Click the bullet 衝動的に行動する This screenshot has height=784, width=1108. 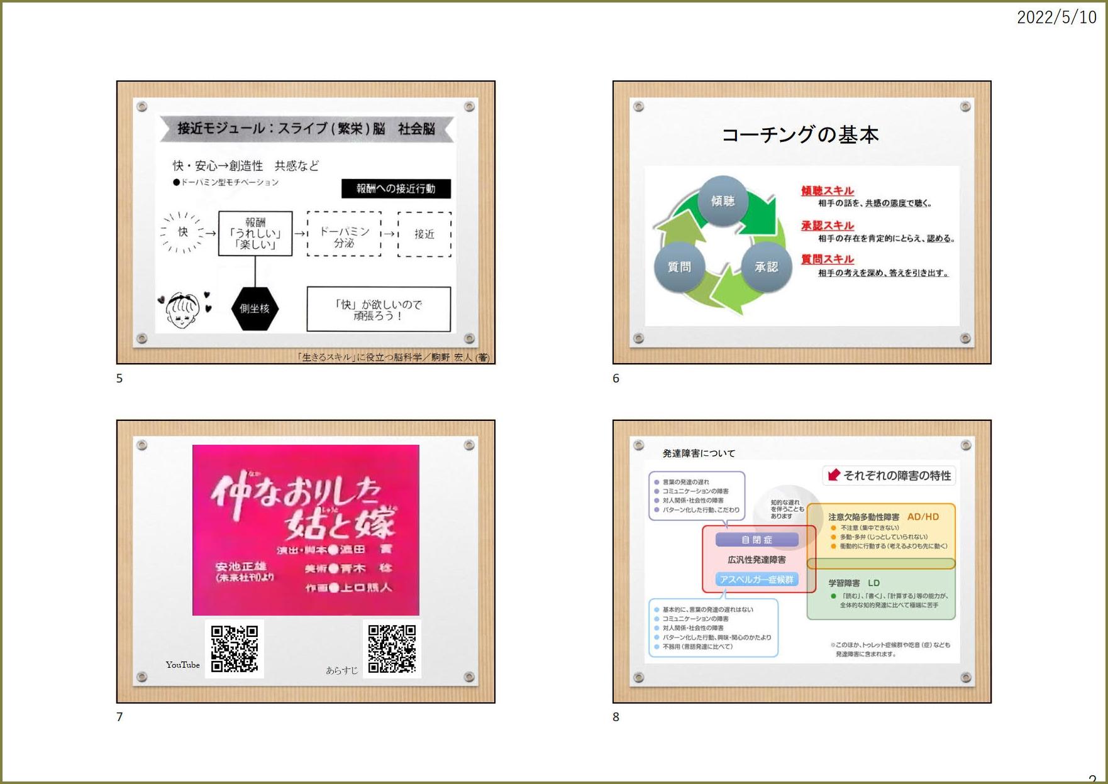coord(889,546)
